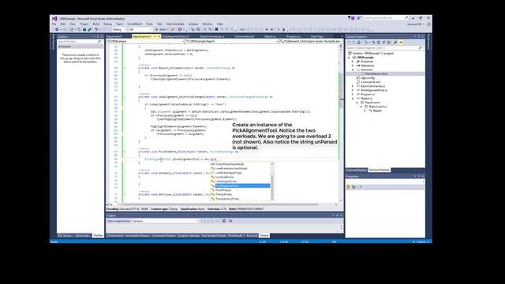Click the Save toolbar icon

(84, 29)
